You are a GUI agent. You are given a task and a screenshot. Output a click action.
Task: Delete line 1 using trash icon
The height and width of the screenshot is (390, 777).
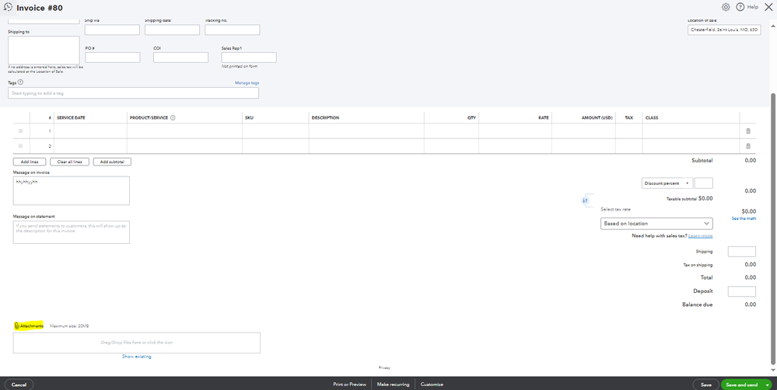(748, 131)
